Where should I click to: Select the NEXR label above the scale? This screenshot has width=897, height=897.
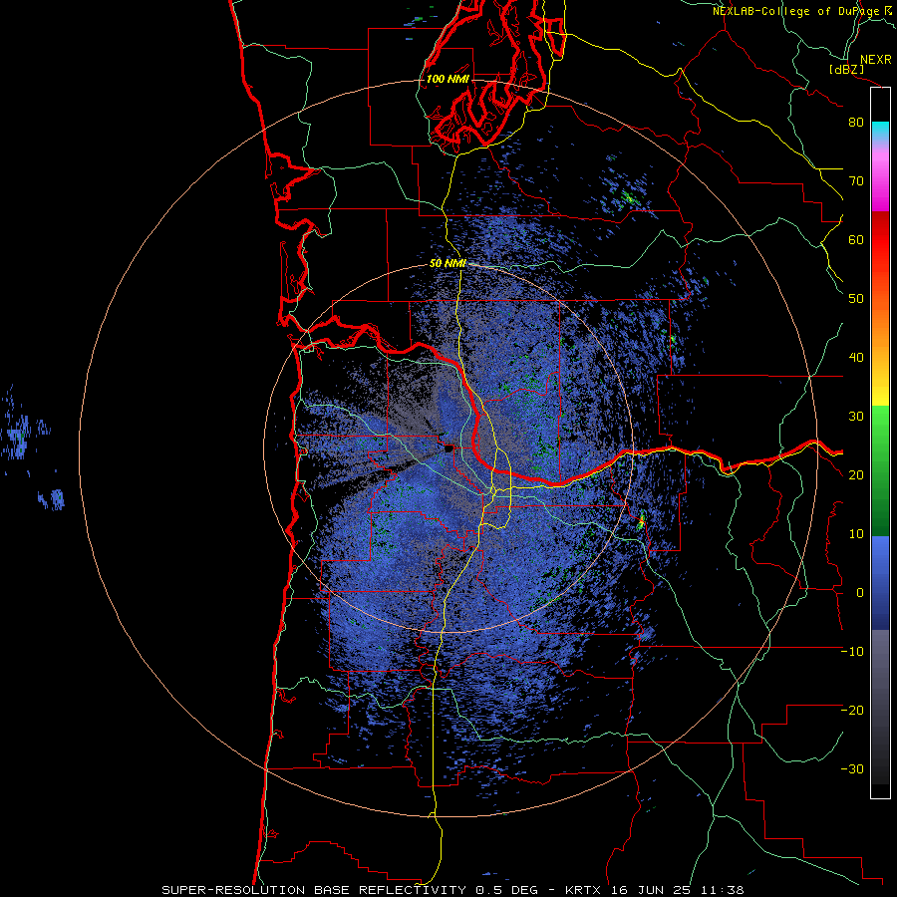tap(875, 60)
